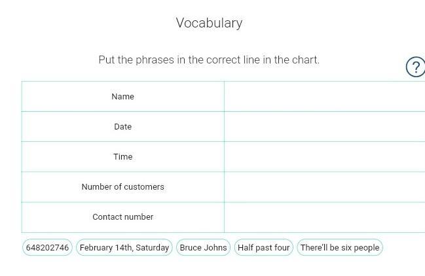Click the empty cell beside Date
The width and height of the screenshot is (425, 276).
point(325,126)
